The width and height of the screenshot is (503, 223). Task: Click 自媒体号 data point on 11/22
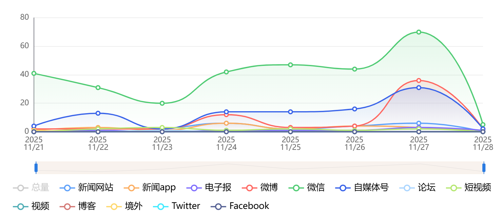98,113
